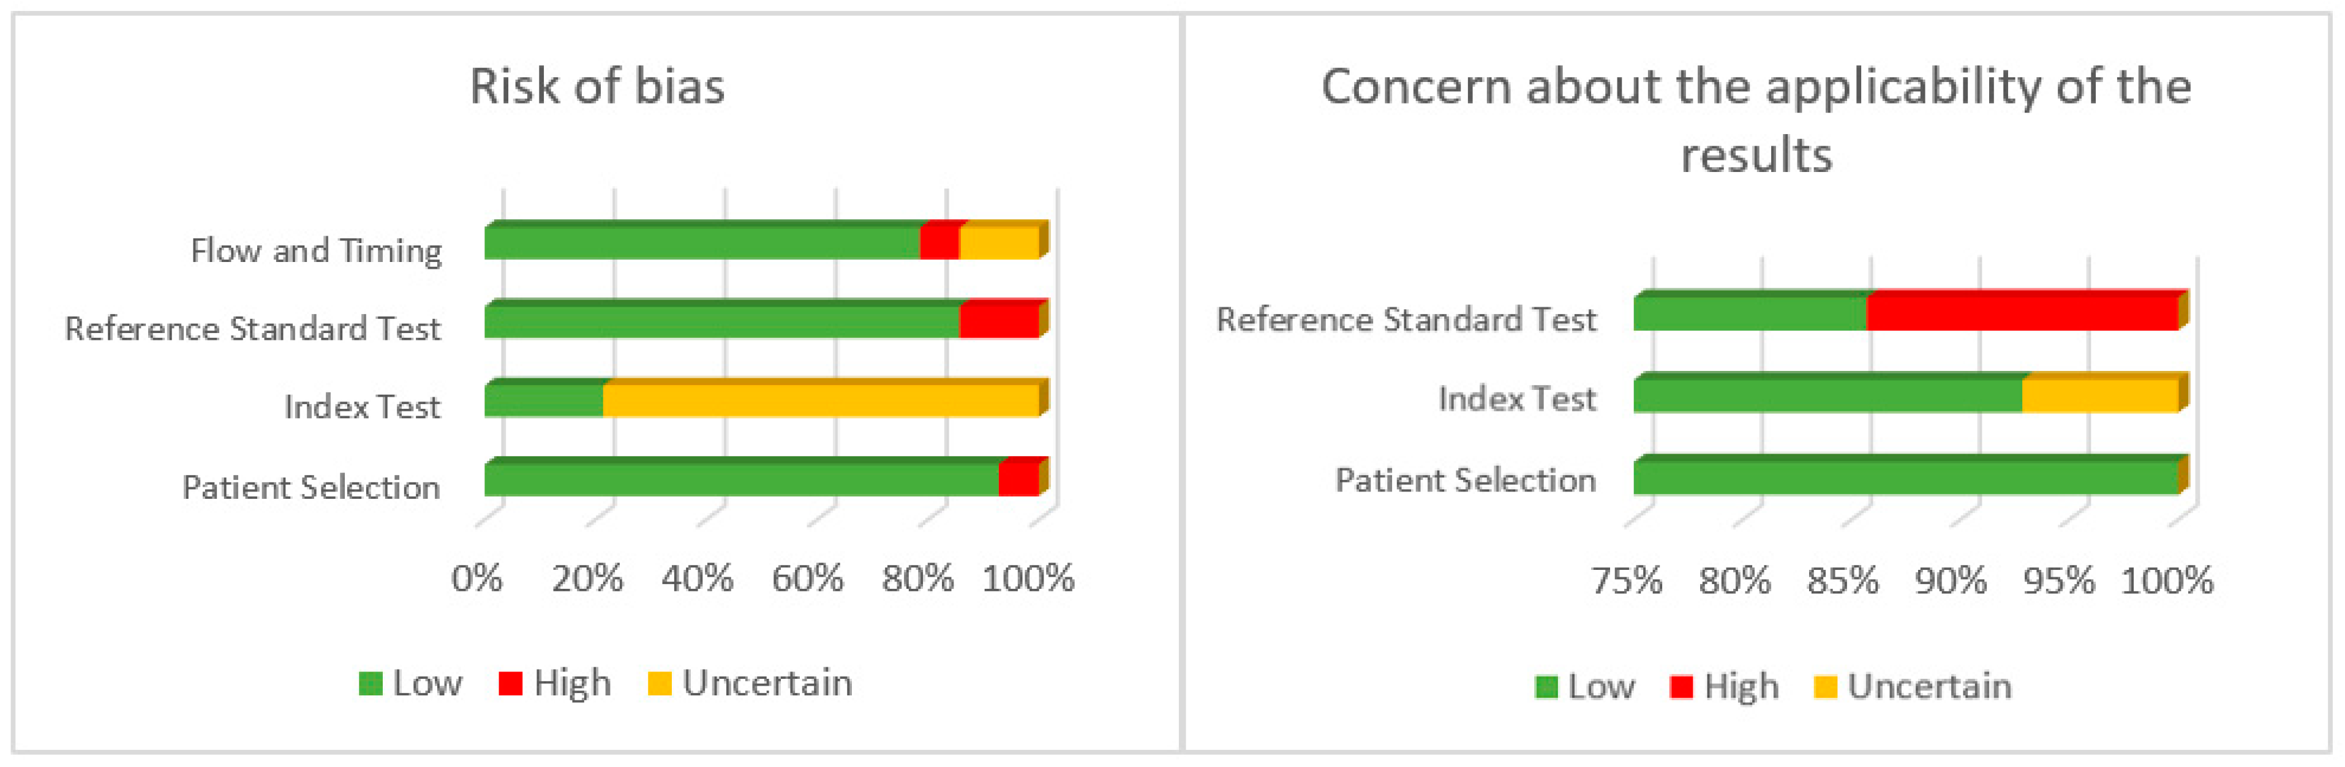Click the 'Flow and Timing' axis label
This screenshot has height=767, width=2345.
click(x=316, y=250)
